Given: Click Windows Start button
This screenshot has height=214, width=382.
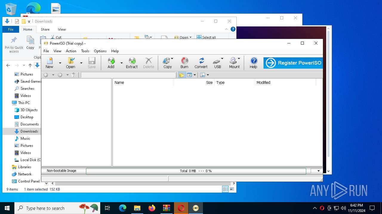Looking at the screenshot, I should point(7,208).
